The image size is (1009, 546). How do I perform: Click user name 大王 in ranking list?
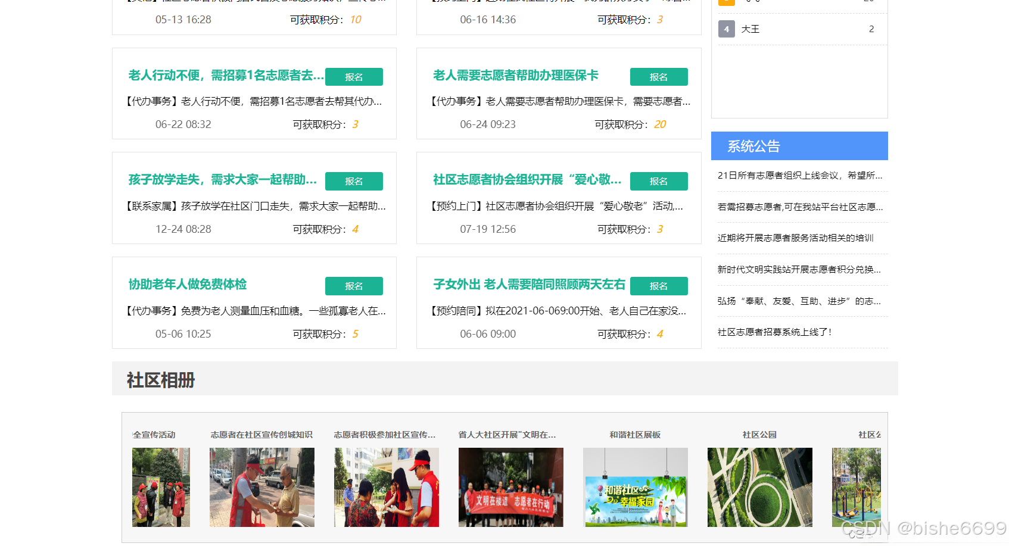coord(750,29)
